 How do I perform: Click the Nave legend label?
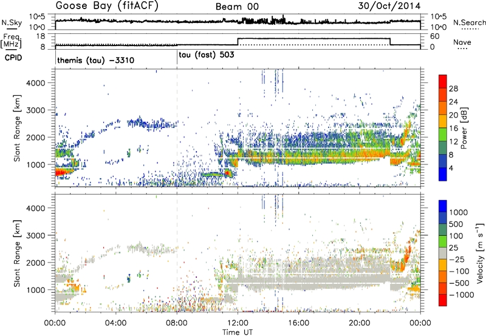(462, 42)
